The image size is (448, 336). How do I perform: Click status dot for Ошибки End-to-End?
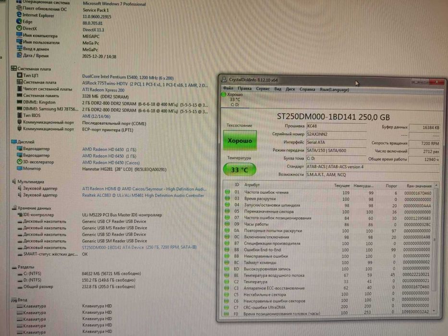227,250
